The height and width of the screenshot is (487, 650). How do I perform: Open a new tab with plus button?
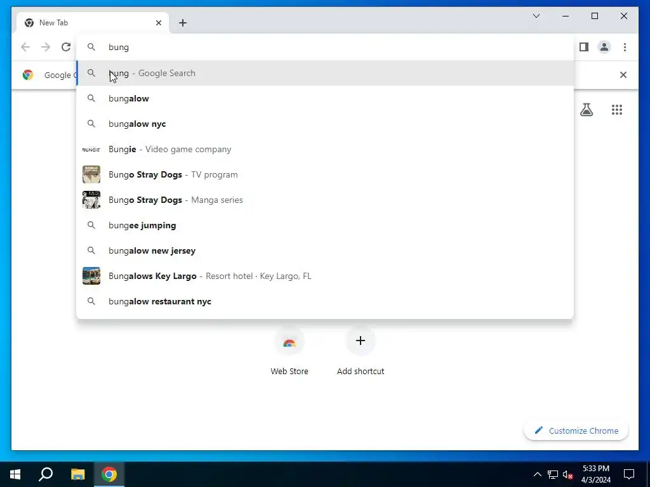[182, 23]
